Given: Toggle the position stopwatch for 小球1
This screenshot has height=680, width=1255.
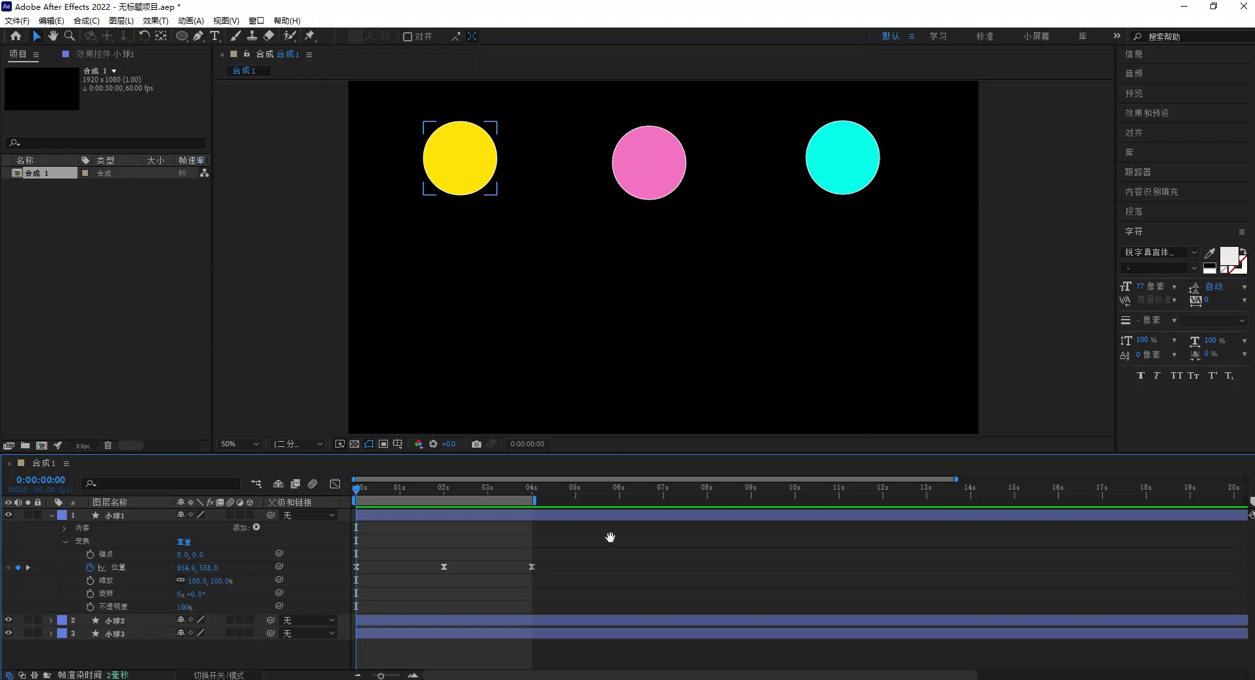Looking at the screenshot, I should click(90, 568).
